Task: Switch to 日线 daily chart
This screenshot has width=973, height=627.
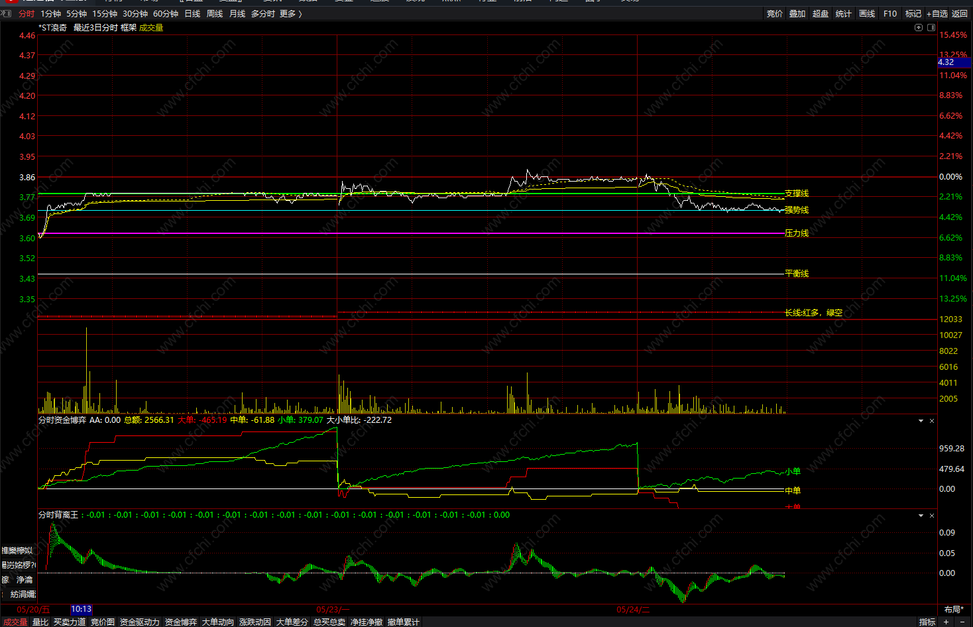Action: (192, 13)
